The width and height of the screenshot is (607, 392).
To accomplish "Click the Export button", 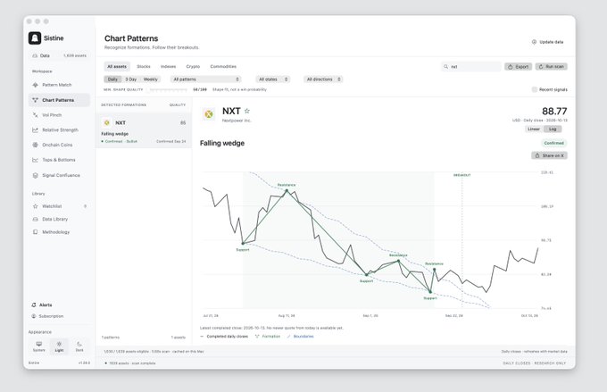I will click(x=518, y=67).
